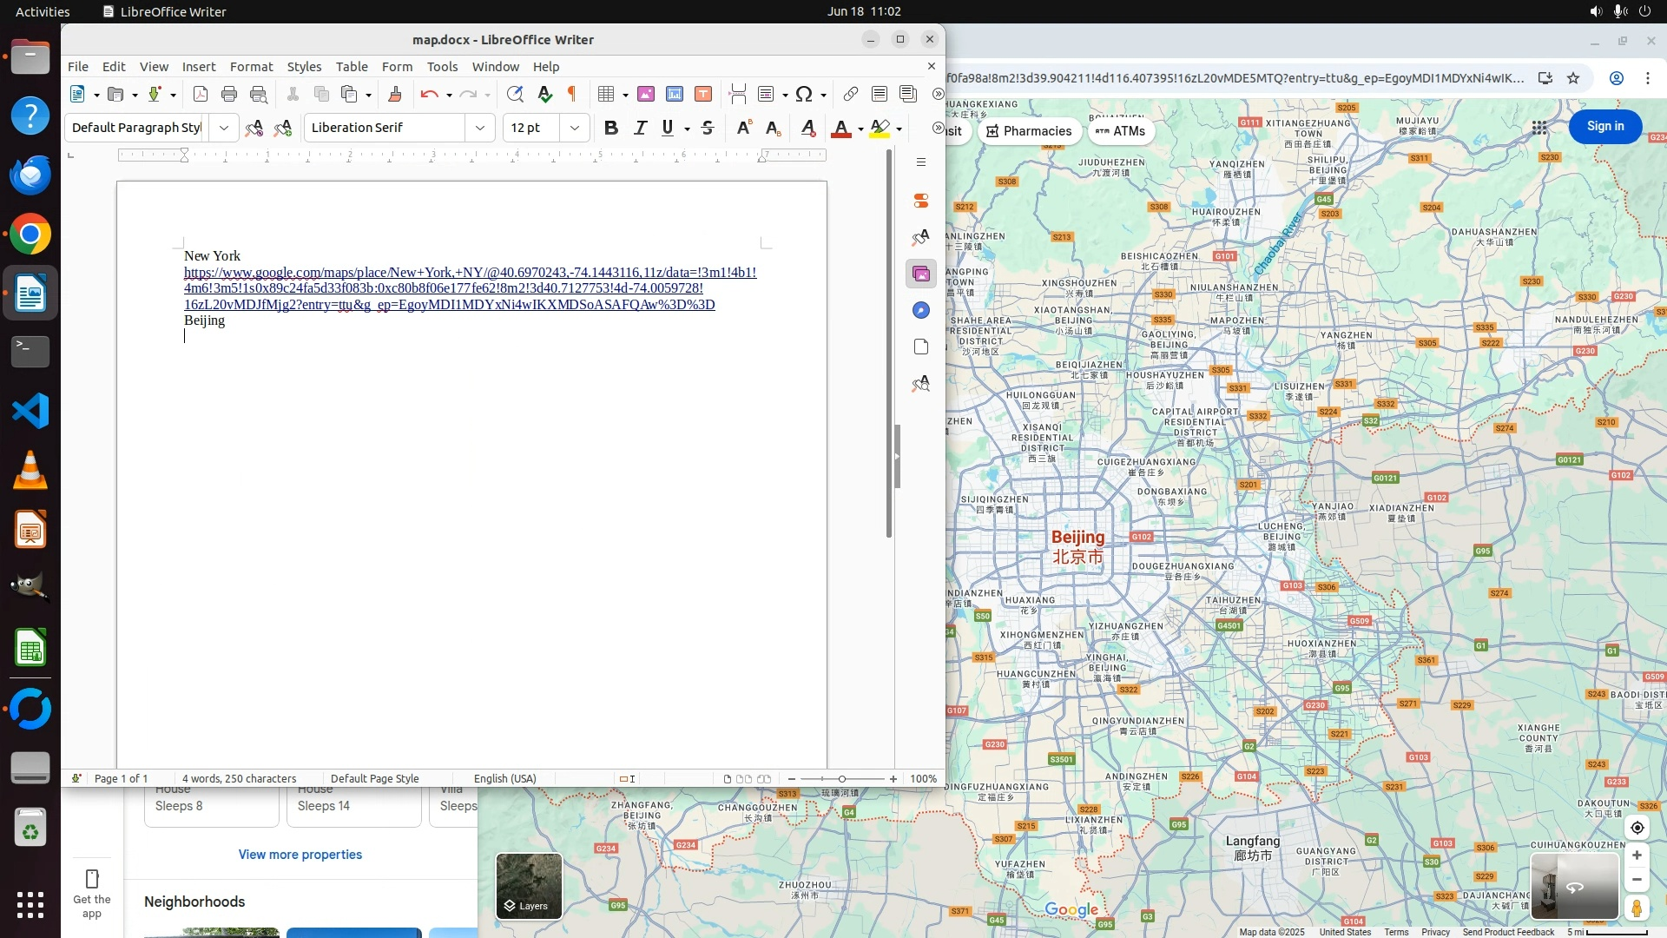Open the Insert Hyperlink dialog icon
1667x938 pixels.
851,95
